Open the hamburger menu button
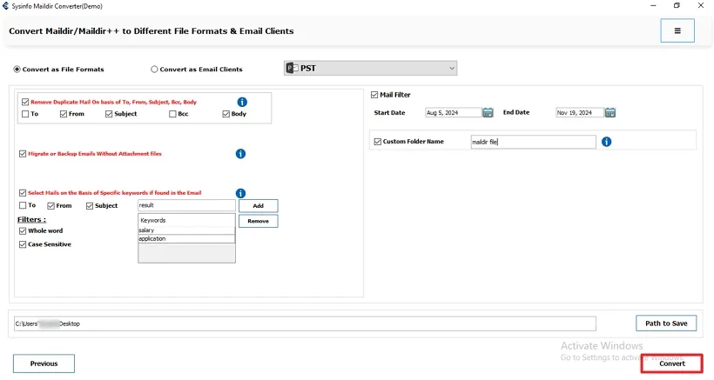The height and width of the screenshot is (380, 714). coord(677,30)
